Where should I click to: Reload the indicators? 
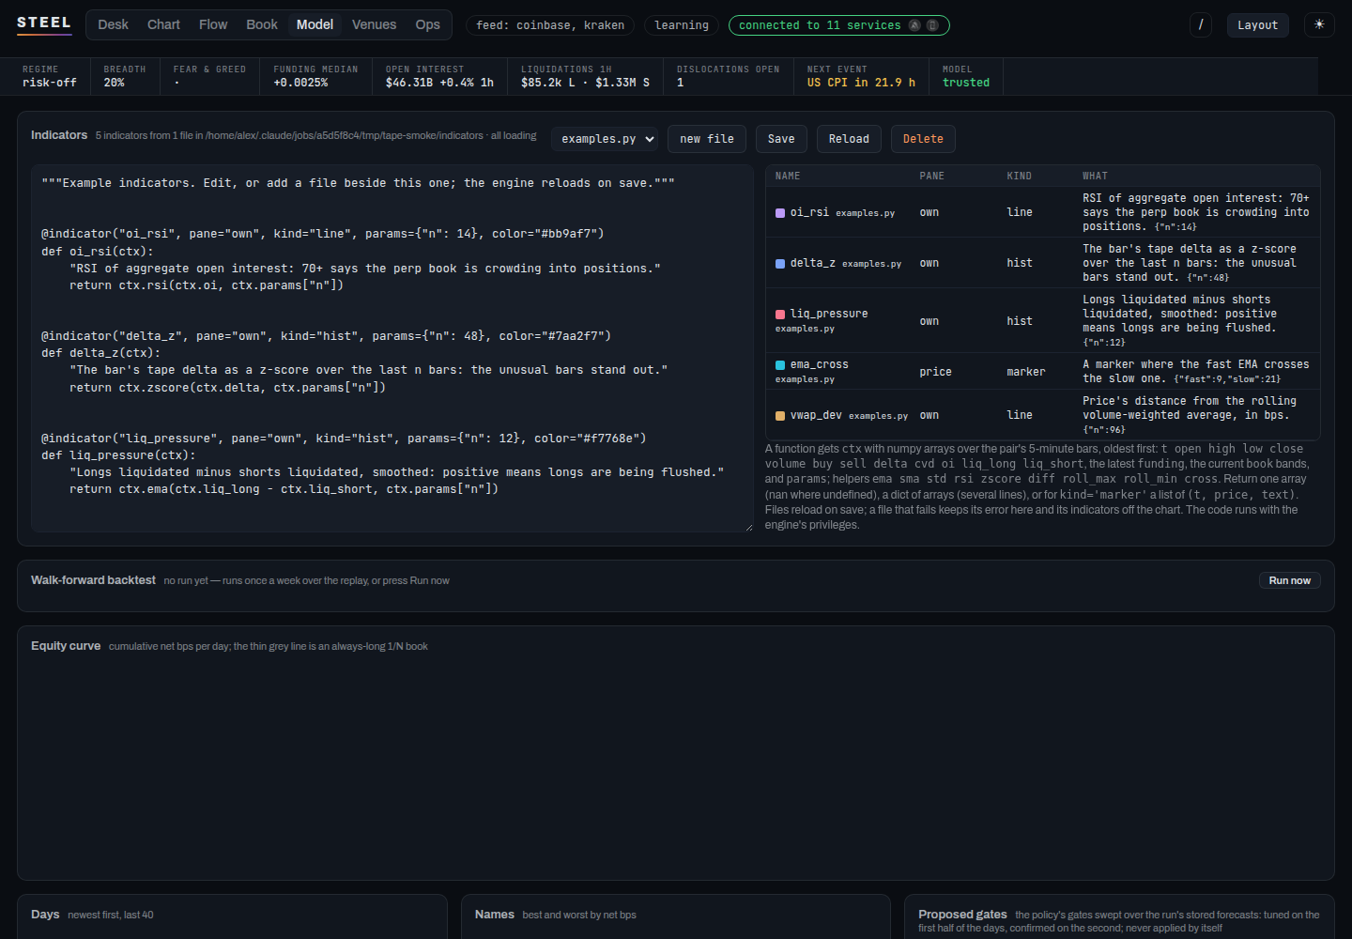pyautogui.click(x=849, y=139)
